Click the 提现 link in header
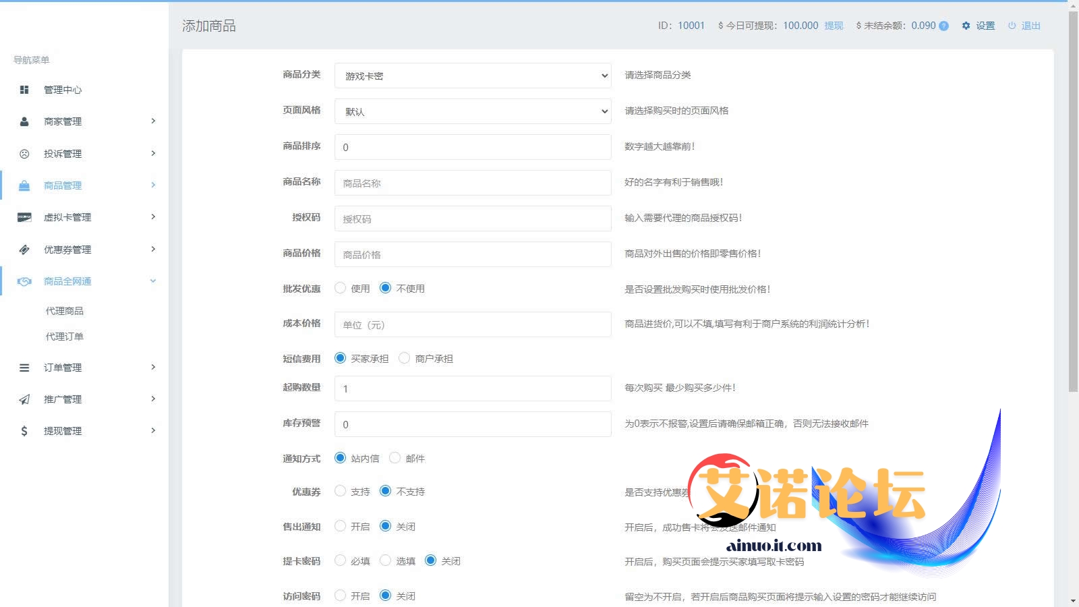 tap(834, 26)
